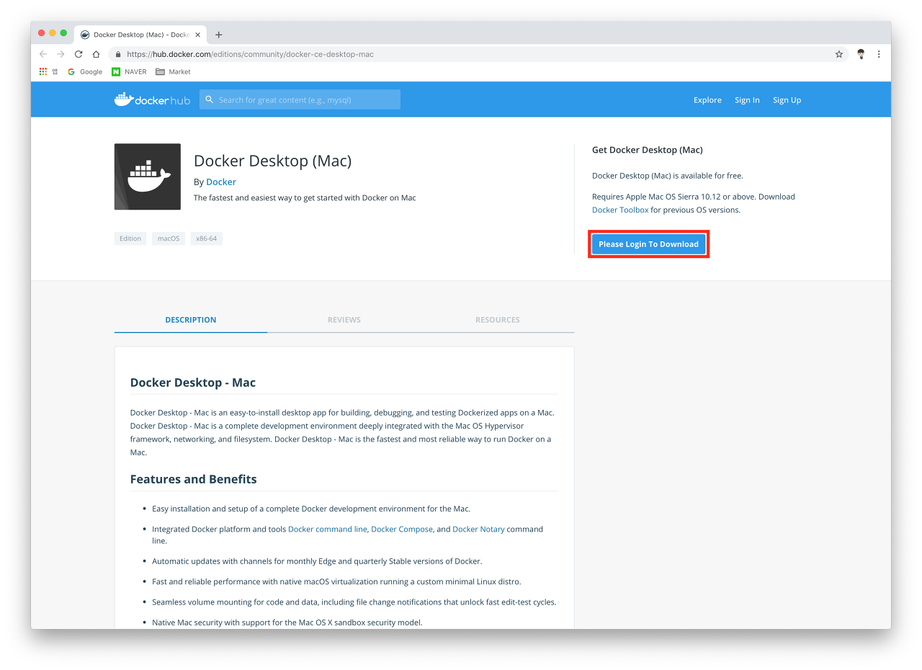Bookmark this page with the star icon
The image size is (922, 670).
coord(839,54)
